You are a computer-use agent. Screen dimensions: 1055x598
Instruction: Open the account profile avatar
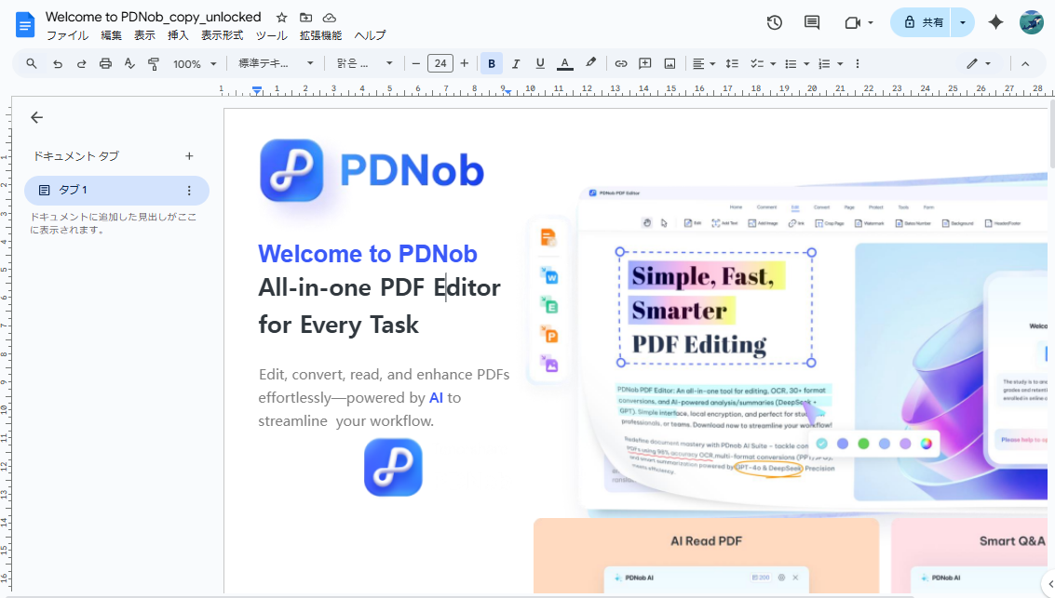tap(1032, 22)
